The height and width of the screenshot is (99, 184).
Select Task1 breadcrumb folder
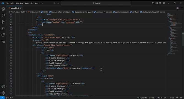(x=23, y=12)
